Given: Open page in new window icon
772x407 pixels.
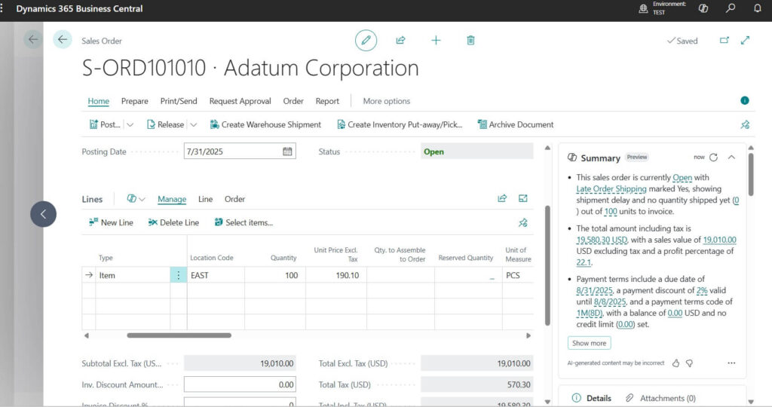Looking at the screenshot, I should click(725, 41).
